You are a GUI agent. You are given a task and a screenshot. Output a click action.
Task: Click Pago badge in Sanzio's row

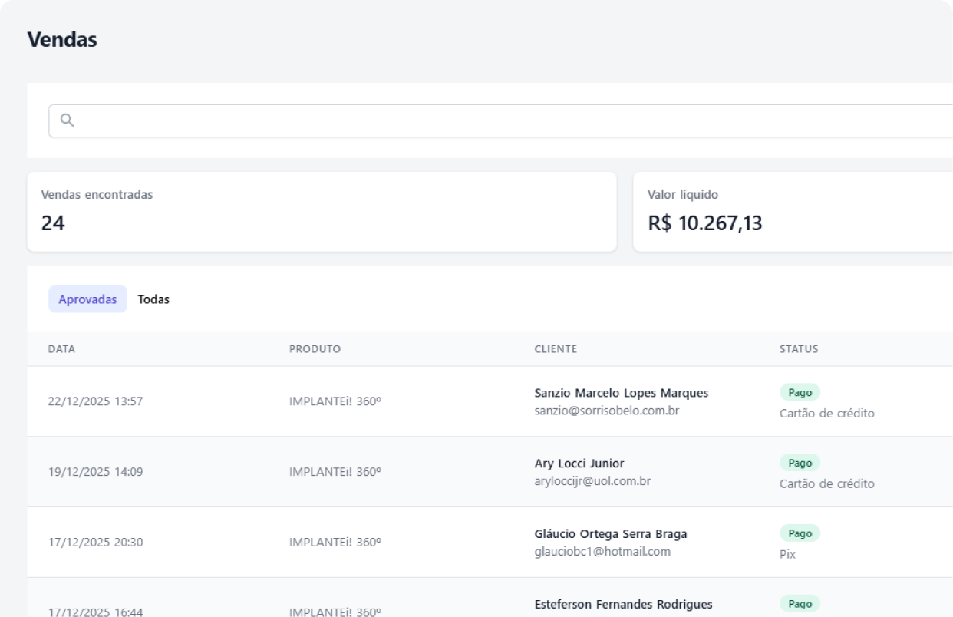(800, 392)
